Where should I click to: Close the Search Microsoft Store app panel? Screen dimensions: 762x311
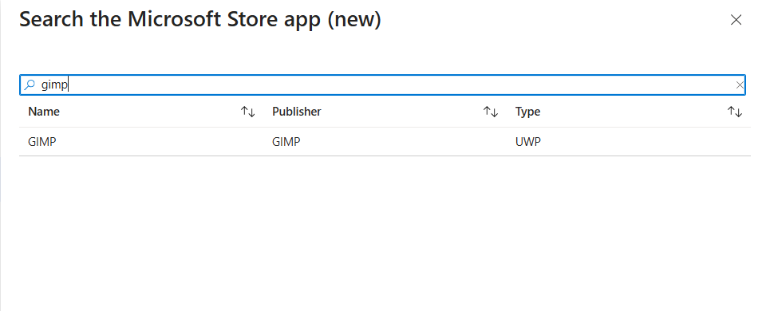click(x=736, y=20)
